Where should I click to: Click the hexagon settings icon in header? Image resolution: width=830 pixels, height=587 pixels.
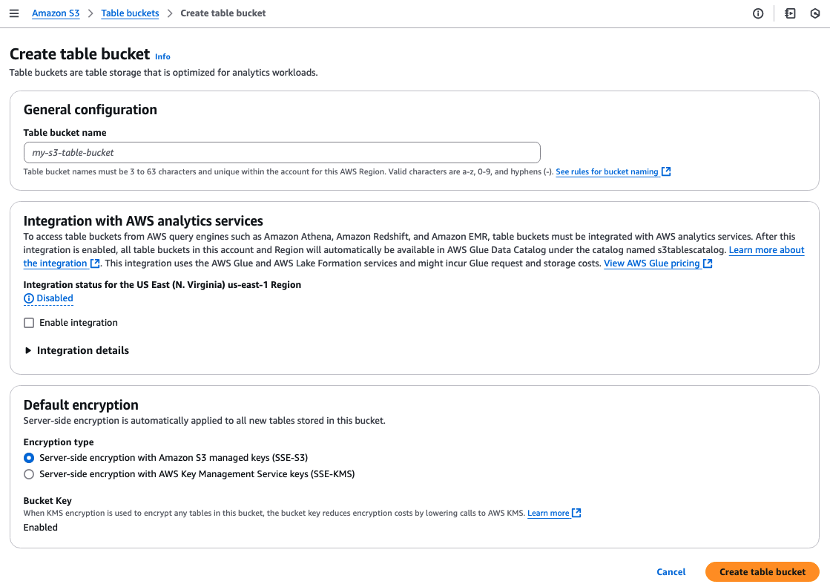coord(815,13)
